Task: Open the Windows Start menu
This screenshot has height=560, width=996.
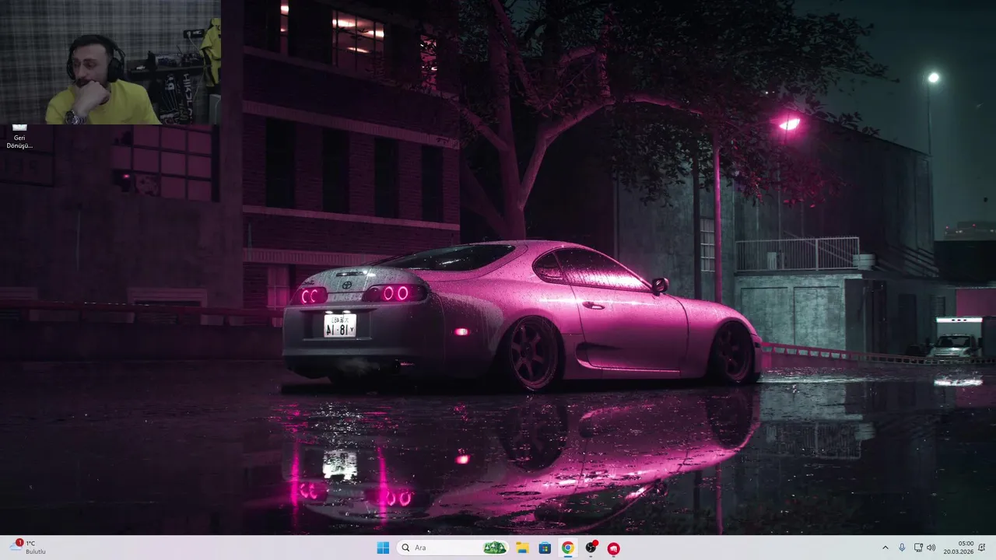Action: 383,548
